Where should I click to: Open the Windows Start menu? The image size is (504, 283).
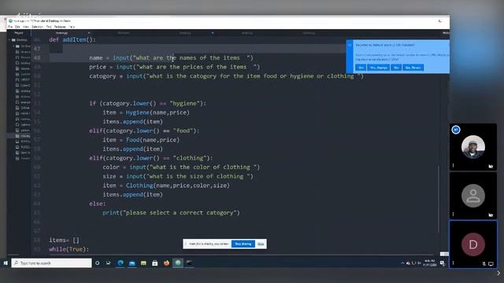(6, 263)
